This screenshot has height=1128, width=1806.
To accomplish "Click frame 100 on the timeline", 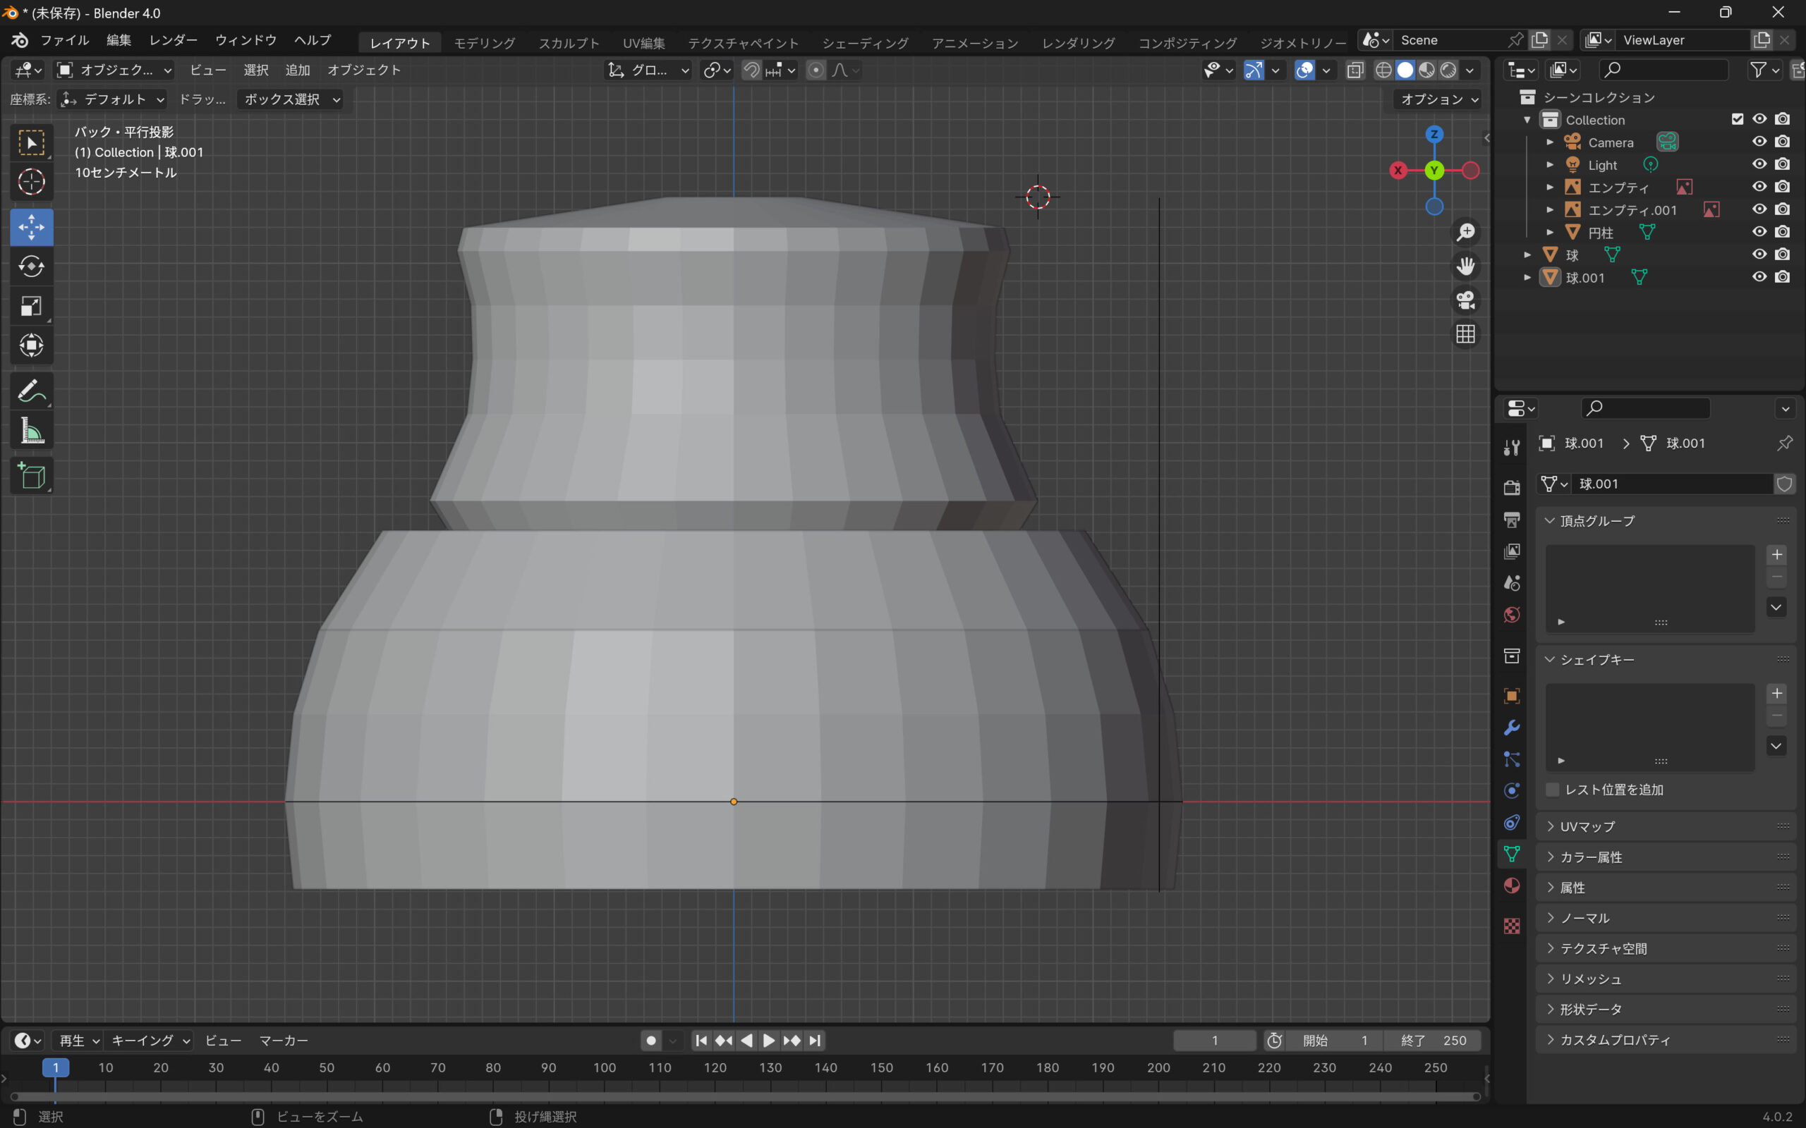I will (605, 1067).
